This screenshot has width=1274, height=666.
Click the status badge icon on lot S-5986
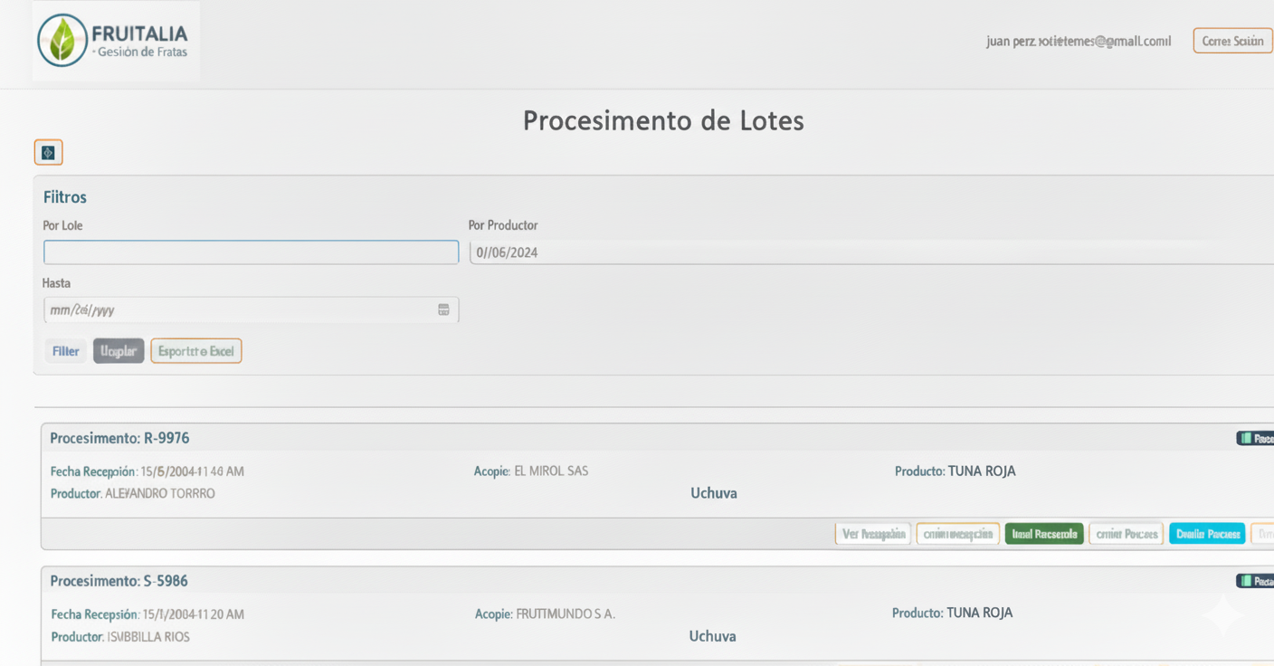pyautogui.click(x=1254, y=581)
